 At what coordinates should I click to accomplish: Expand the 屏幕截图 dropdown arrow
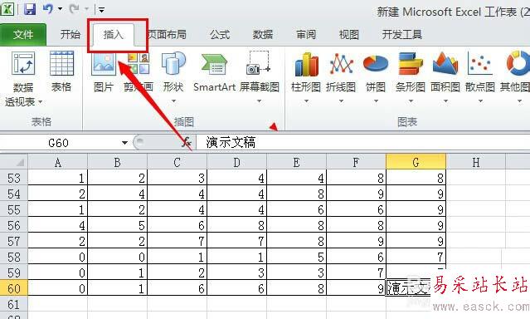260,101
